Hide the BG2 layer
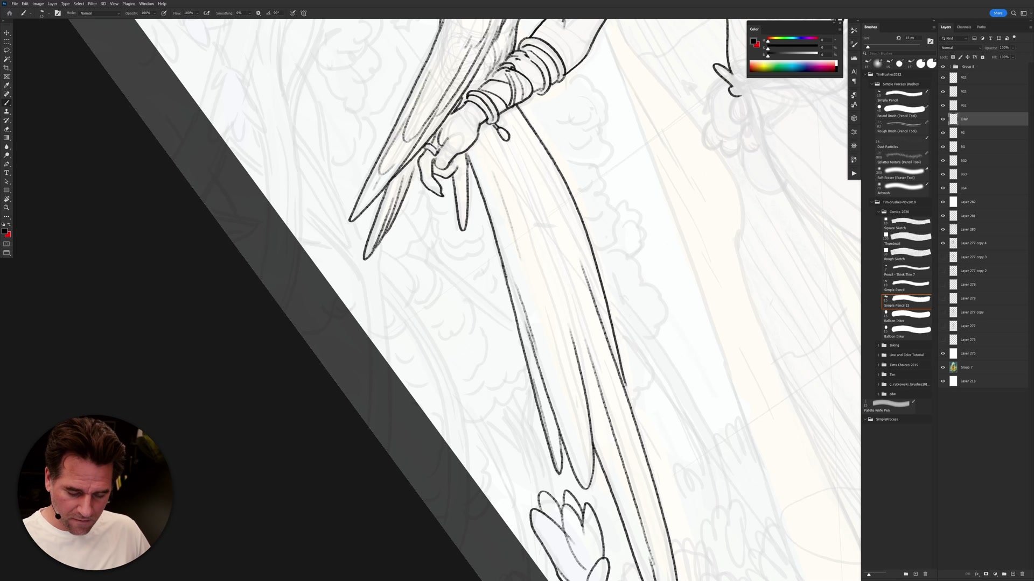This screenshot has width=1034, height=581. [x=942, y=160]
